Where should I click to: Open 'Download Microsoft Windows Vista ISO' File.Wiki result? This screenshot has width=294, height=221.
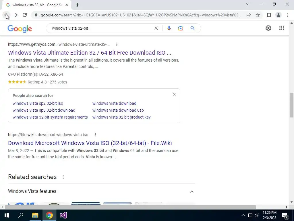coord(90,143)
